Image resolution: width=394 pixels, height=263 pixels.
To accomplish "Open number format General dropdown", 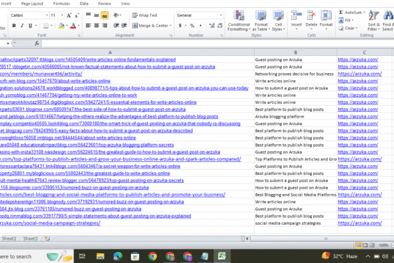I will coord(221,15).
